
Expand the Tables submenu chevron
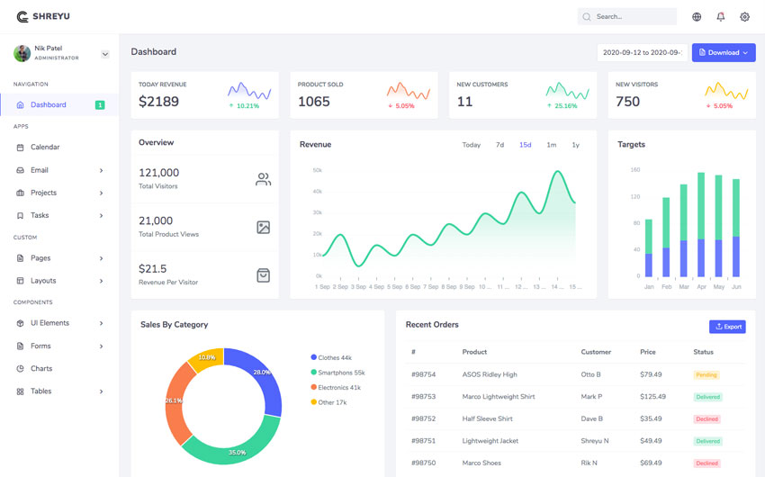101,391
